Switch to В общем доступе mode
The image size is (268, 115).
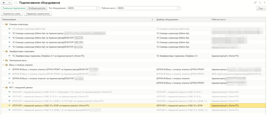click(x=37, y=8)
